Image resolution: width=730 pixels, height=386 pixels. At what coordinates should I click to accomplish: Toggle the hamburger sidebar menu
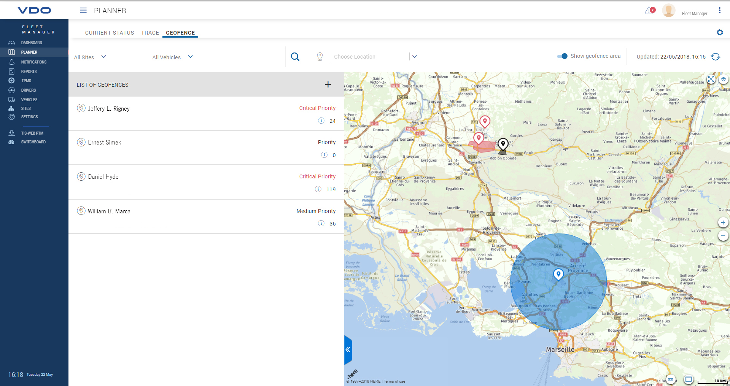click(x=83, y=11)
